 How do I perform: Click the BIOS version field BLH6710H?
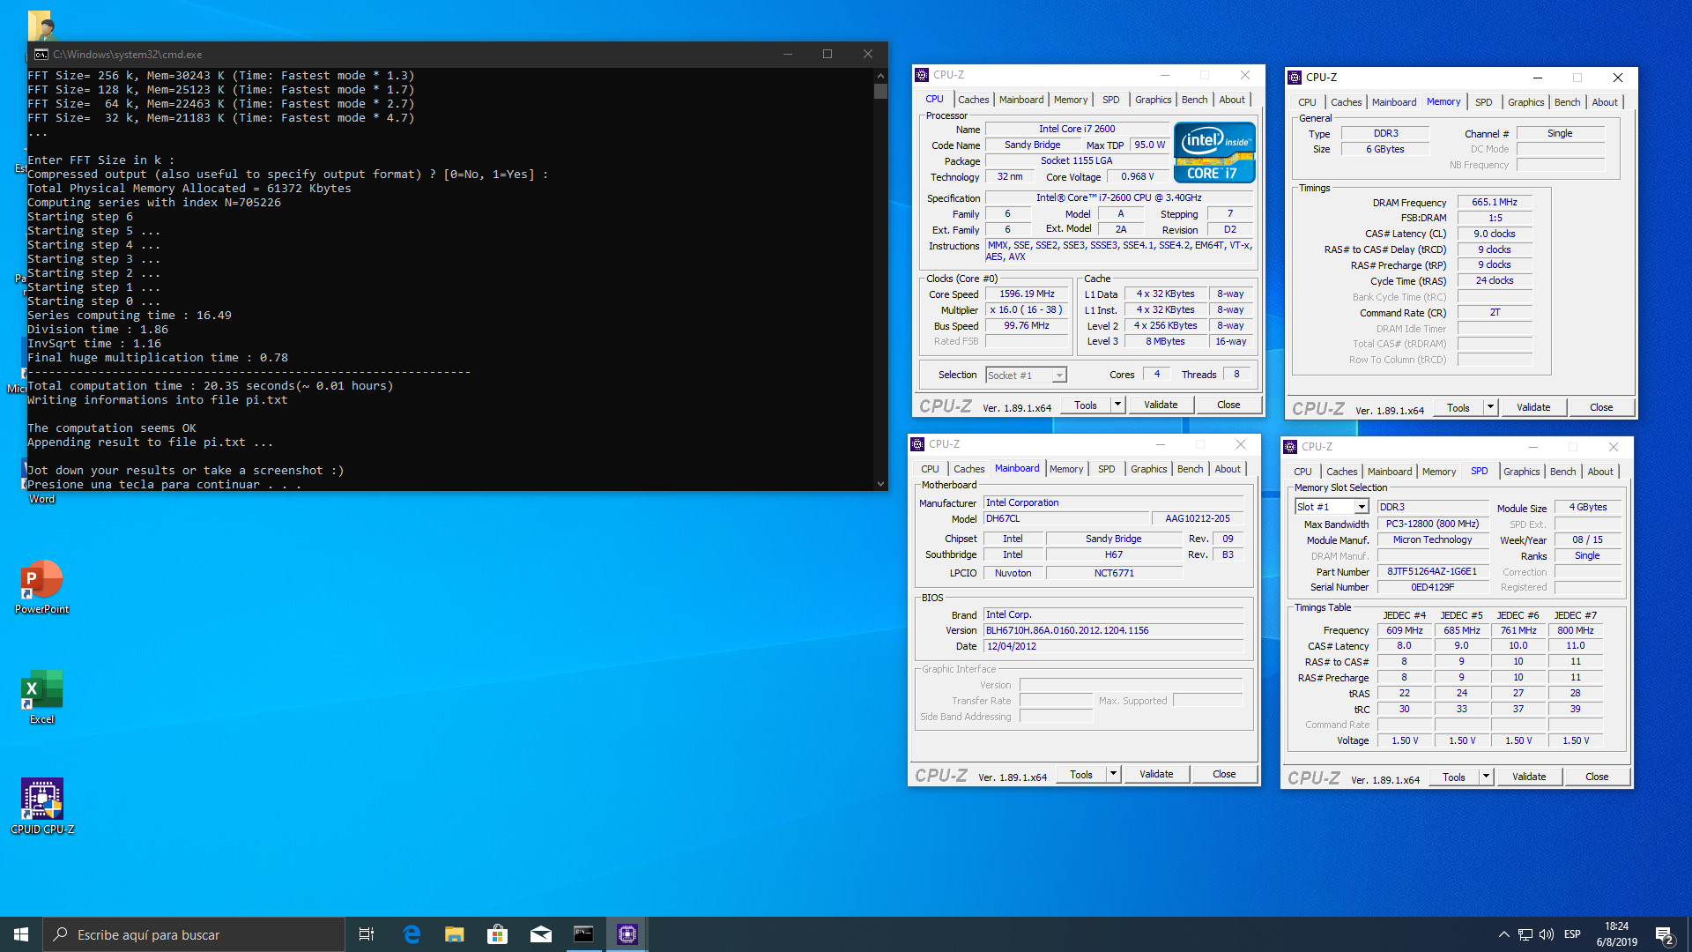pos(1114,630)
